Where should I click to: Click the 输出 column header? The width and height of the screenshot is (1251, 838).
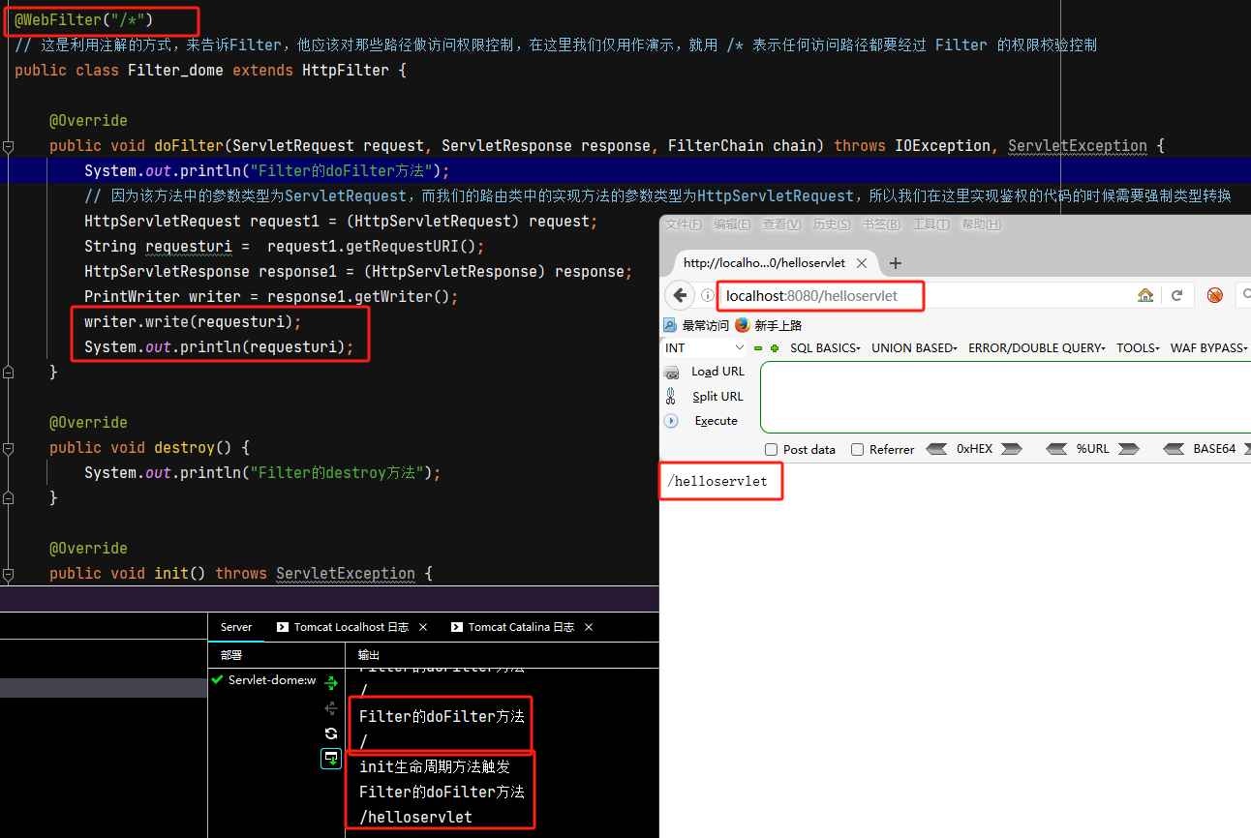369,655
